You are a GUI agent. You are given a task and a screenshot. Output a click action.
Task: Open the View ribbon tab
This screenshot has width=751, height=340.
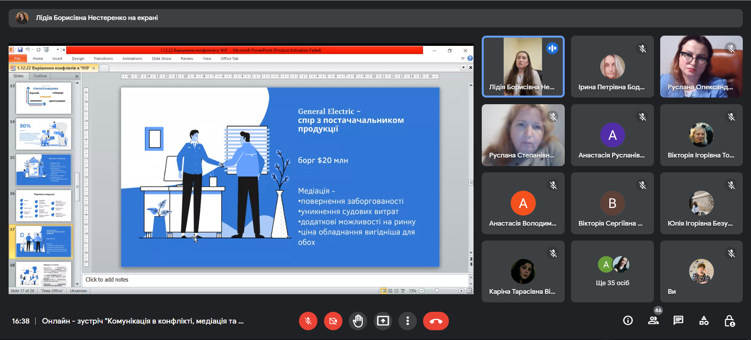click(207, 58)
